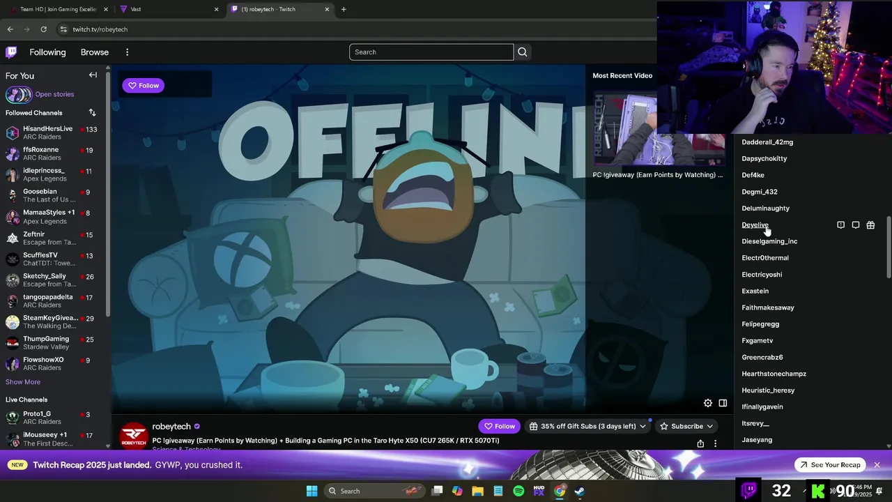Image resolution: width=892 pixels, height=502 pixels.
Task: Open File Explorer from taskbar
Action: click(x=477, y=491)
